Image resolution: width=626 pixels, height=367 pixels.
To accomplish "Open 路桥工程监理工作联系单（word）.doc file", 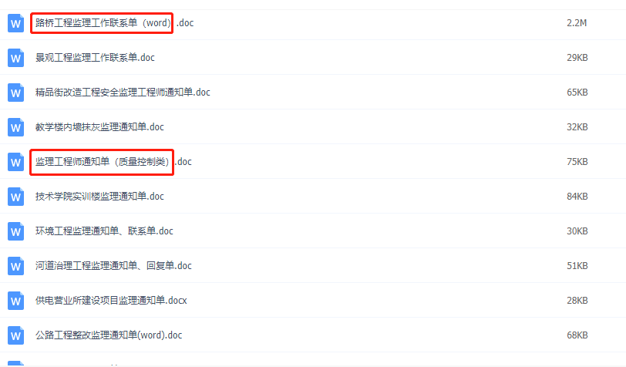I will pos(114,23).
